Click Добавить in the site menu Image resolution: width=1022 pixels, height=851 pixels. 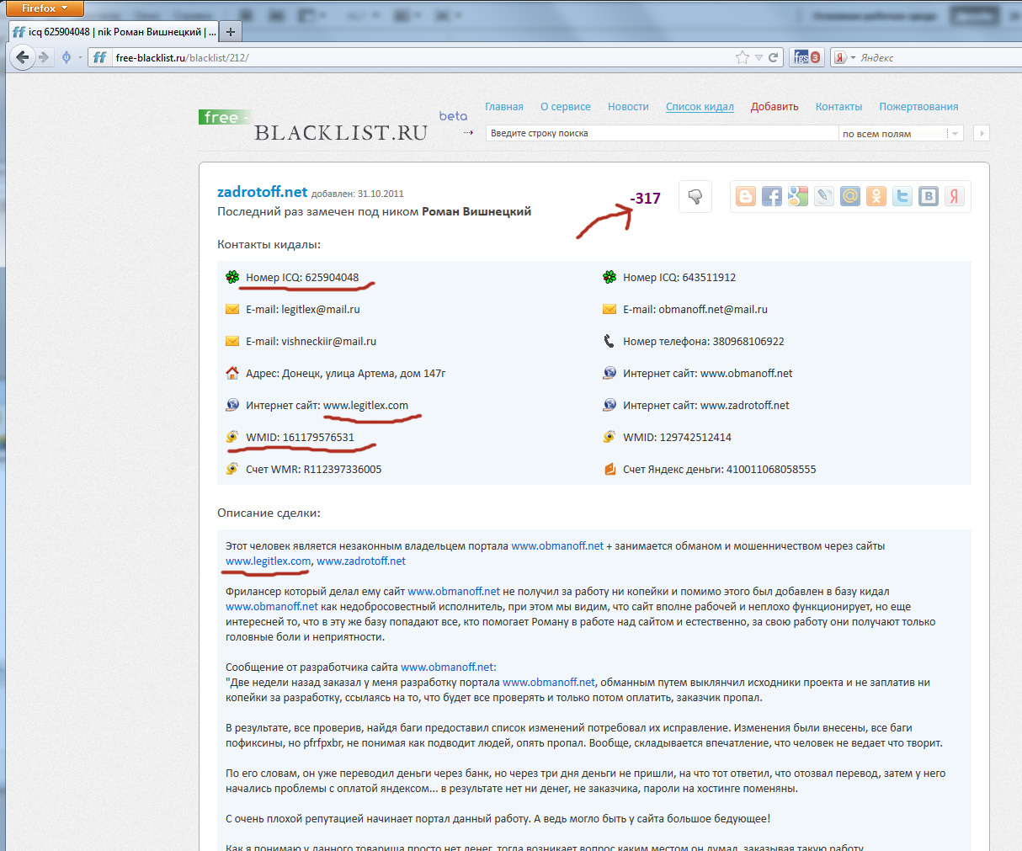tap(774, 107)
